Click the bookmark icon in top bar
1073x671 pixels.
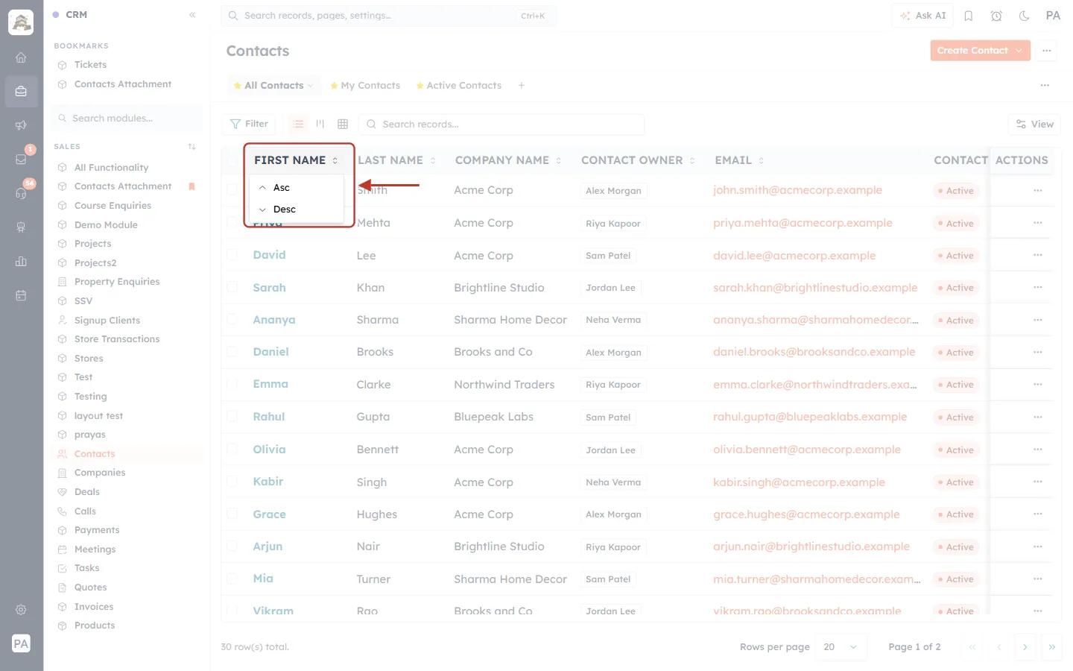click(x=969, y=16)
